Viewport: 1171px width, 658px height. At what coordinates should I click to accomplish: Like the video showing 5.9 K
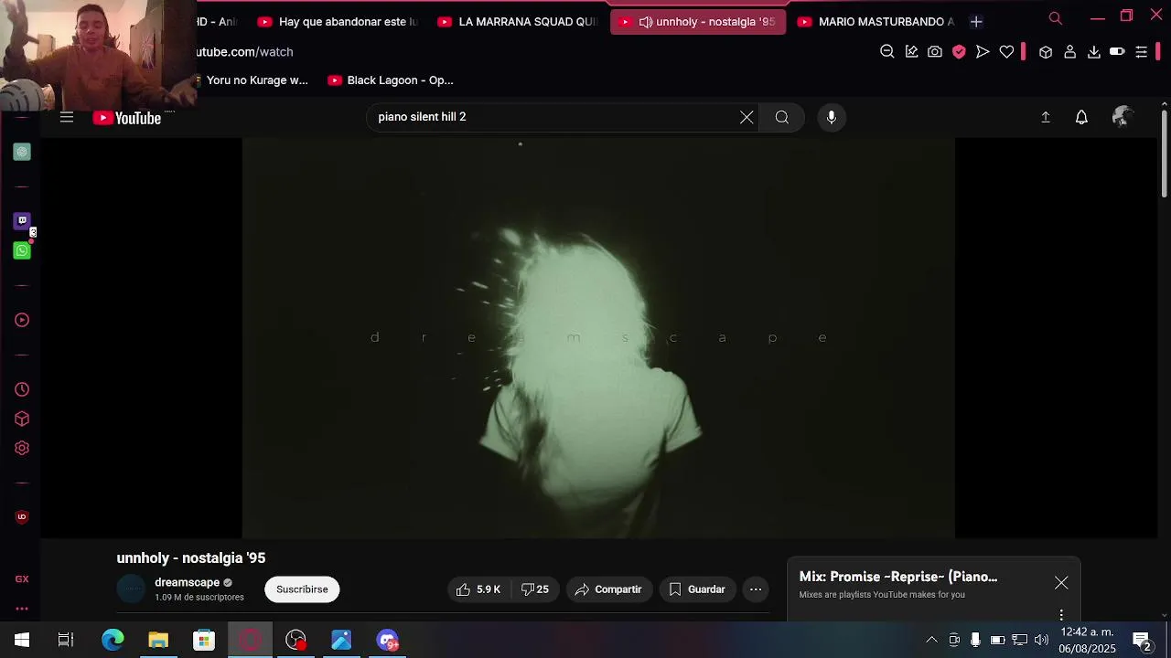[478, 589]
